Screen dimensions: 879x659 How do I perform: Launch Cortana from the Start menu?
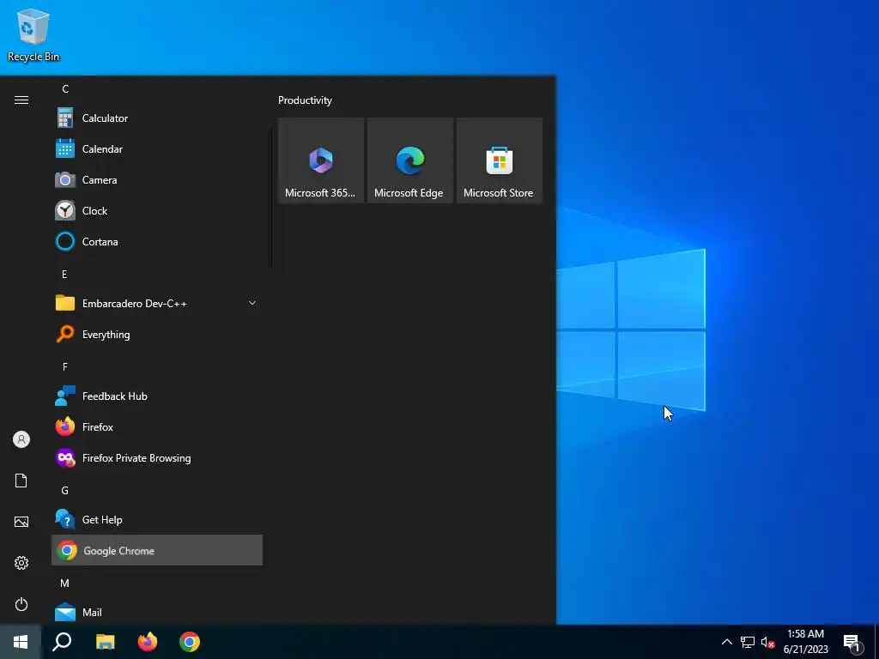point(156,241)
